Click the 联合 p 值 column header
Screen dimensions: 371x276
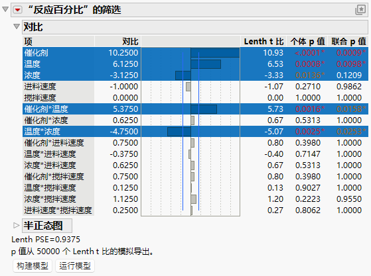[348, 42]
